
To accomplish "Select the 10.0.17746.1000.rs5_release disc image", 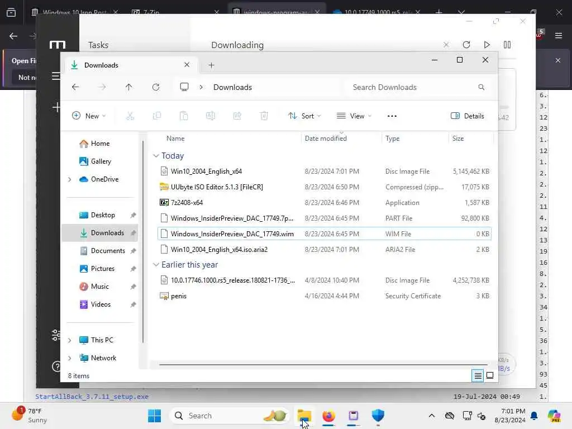I will [325, 280].
